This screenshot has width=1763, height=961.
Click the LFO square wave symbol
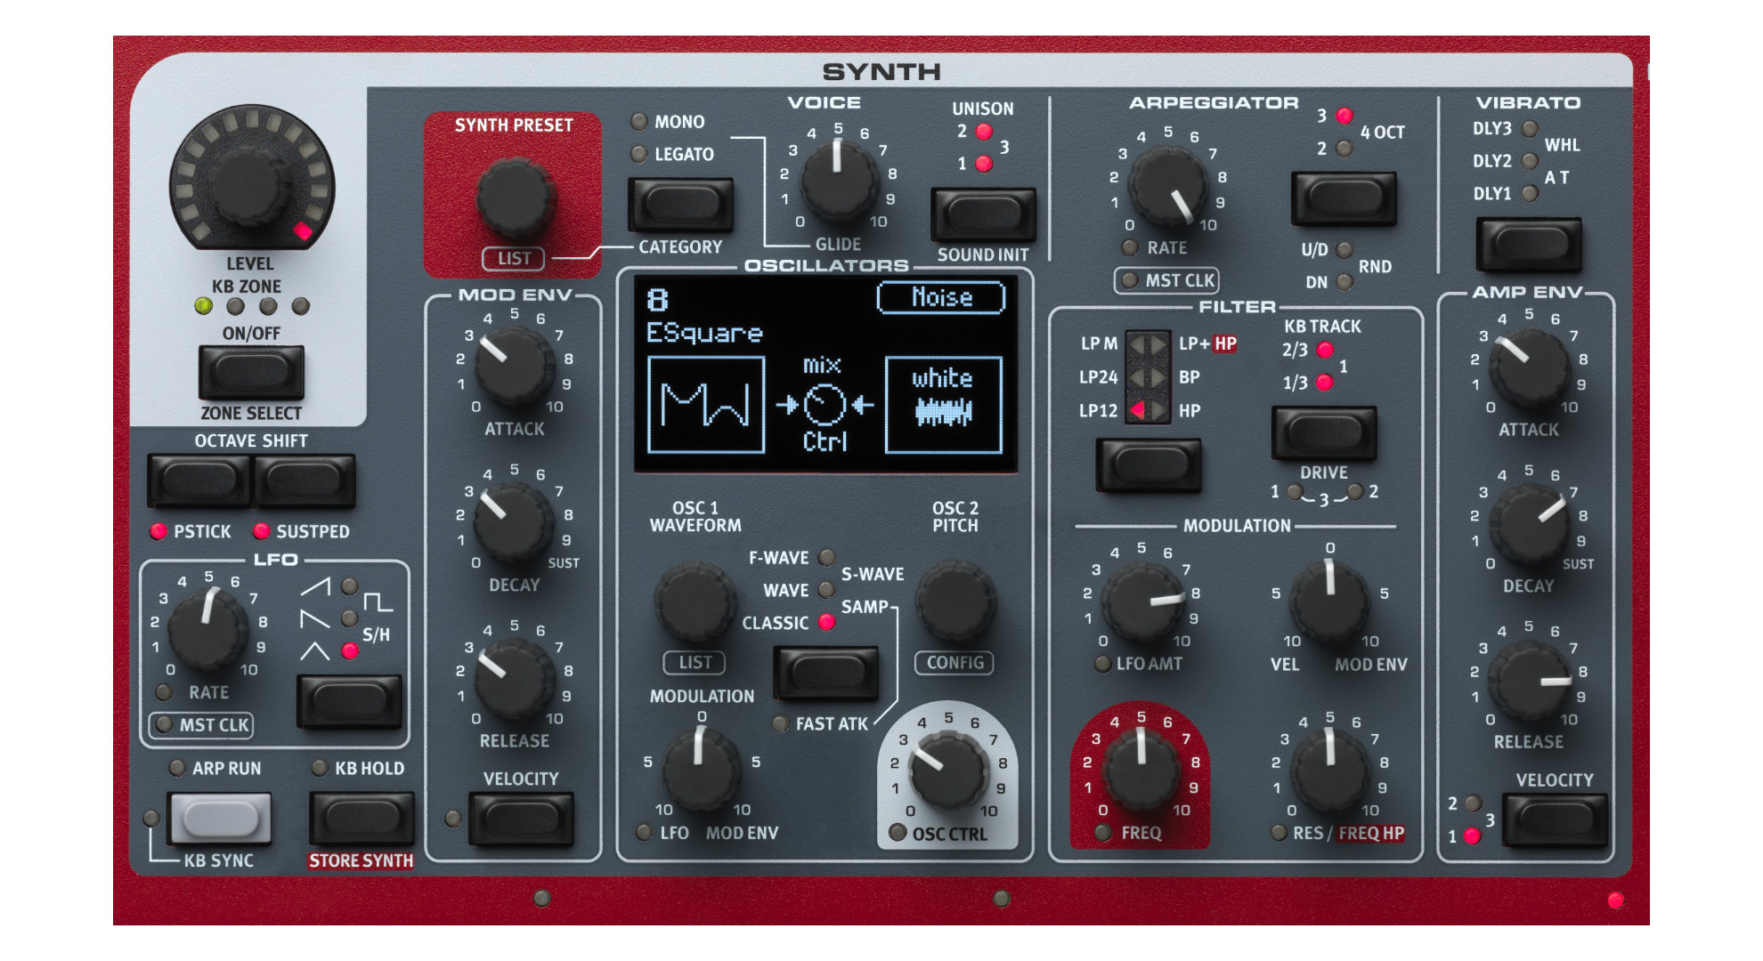(378, 602)
